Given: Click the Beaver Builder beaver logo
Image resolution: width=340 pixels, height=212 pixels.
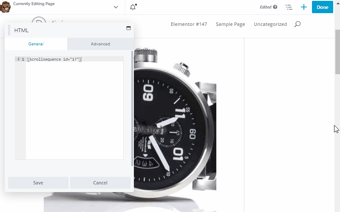Looking at the screenshot, I should point(5,7).
